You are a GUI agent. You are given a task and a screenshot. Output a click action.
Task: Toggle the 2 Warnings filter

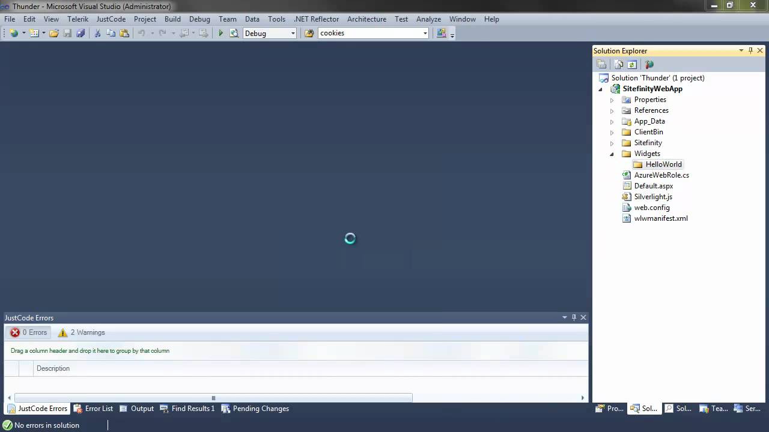pos(81,332)
